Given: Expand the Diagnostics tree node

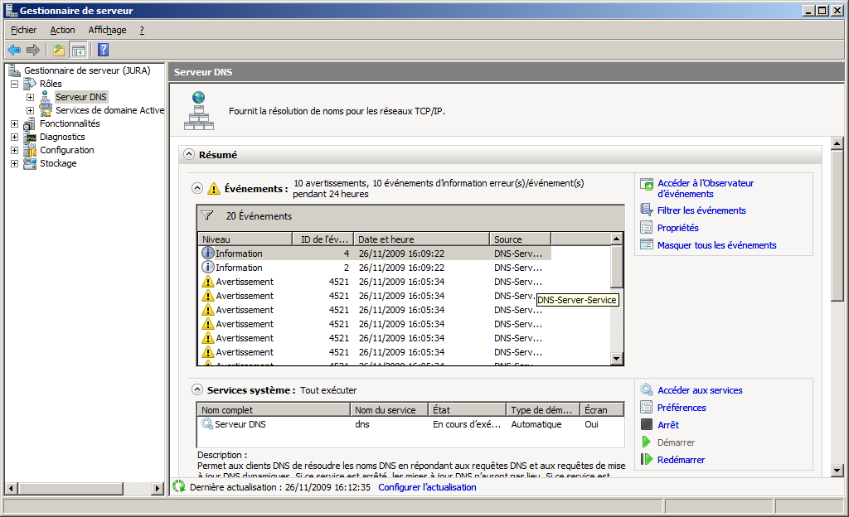Looking at the screenshot, I should [15, 137].
